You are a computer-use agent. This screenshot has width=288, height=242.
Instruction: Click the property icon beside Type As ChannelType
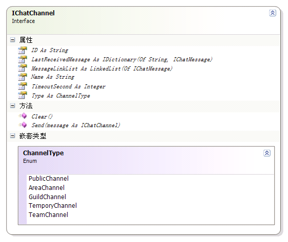click(x=23, y=95)
